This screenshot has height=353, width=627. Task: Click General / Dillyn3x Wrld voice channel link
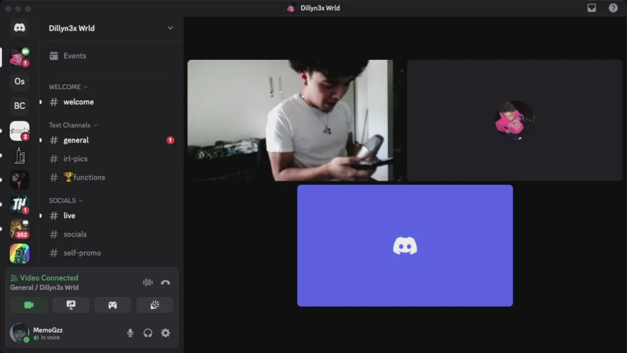coord(44,288)
